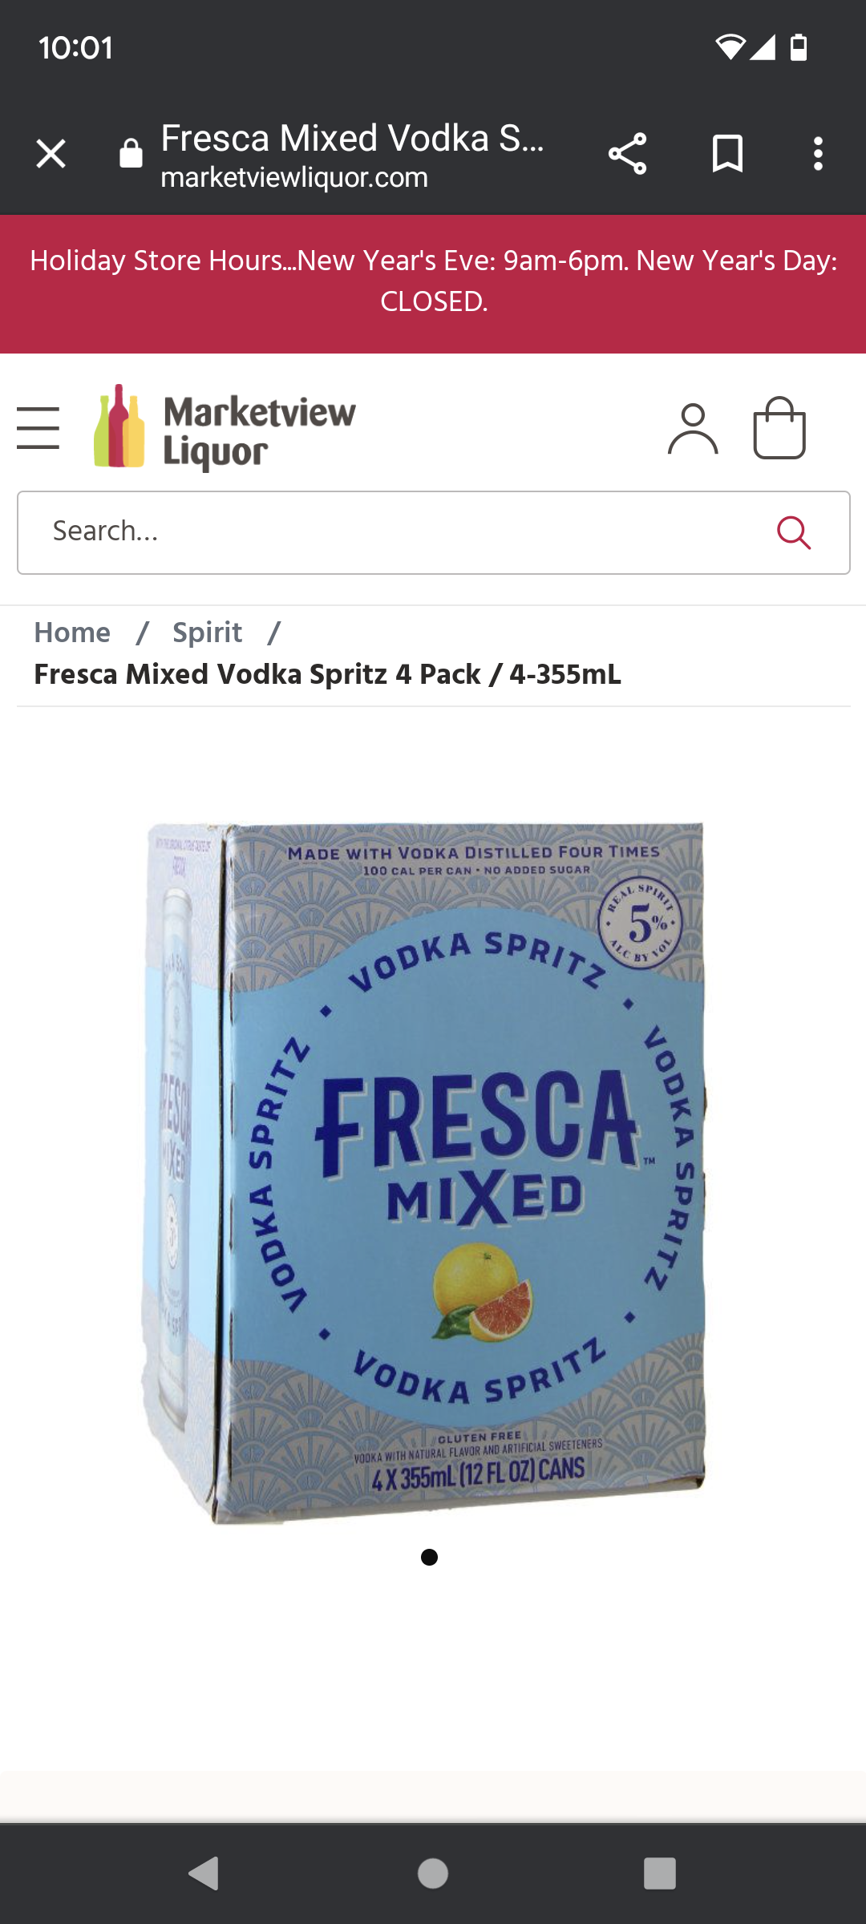This screenshot has height=1924, width=866.
Task: Open the user account icon
Action: [x=693, y=428]
